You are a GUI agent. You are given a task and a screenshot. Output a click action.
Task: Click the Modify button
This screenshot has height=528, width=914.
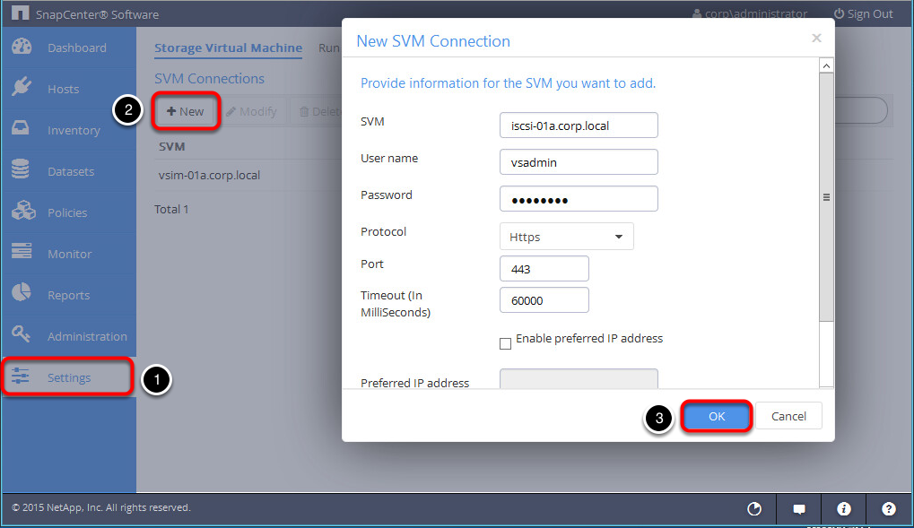(251, 111)
